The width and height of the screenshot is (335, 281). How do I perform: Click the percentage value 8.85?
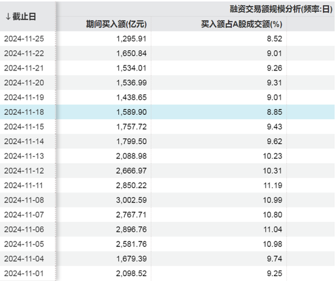click(x=275, y=112)
